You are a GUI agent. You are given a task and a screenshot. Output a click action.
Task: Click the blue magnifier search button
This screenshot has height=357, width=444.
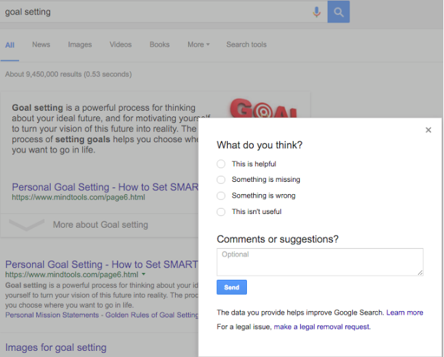tap(339, 12)
